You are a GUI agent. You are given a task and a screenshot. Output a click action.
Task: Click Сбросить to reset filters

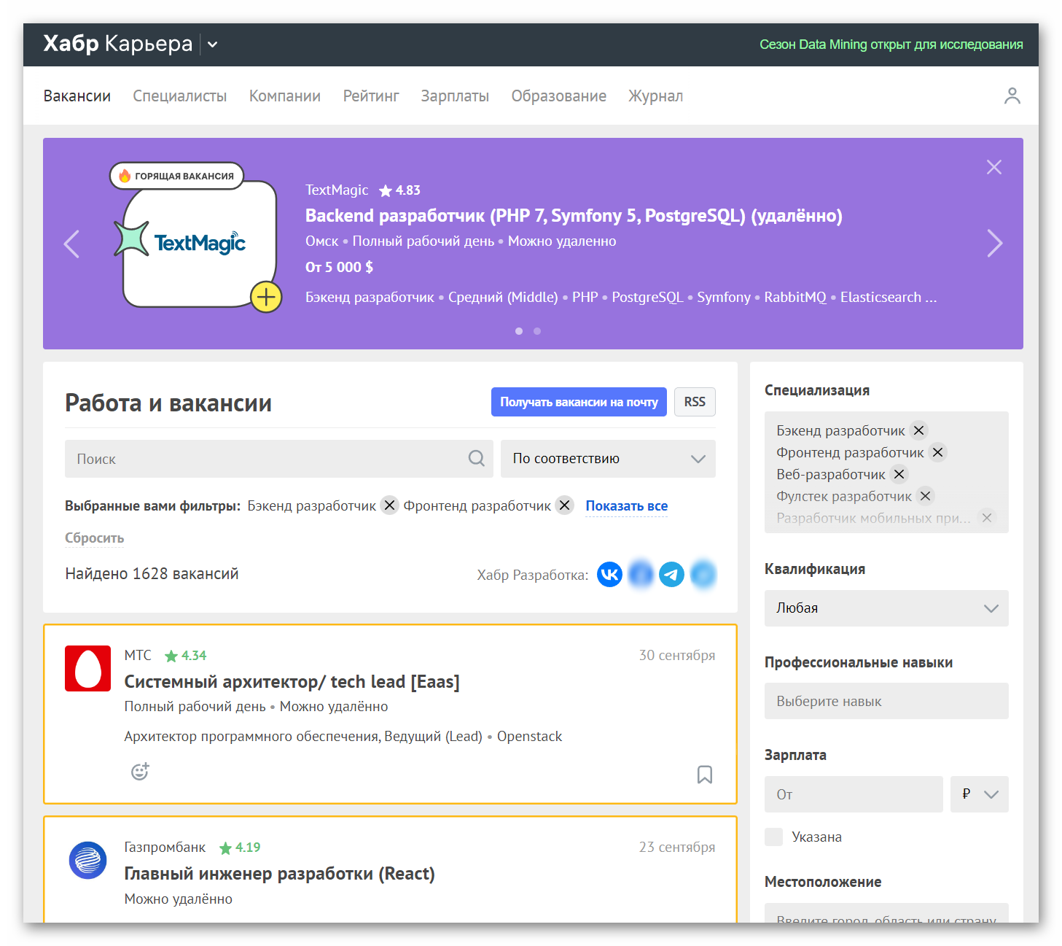tap(95, 538)
